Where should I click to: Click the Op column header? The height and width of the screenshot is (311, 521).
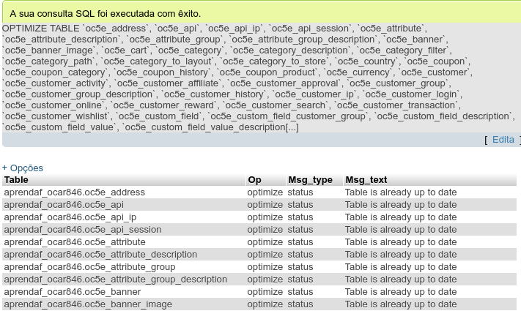click(254, 180)
